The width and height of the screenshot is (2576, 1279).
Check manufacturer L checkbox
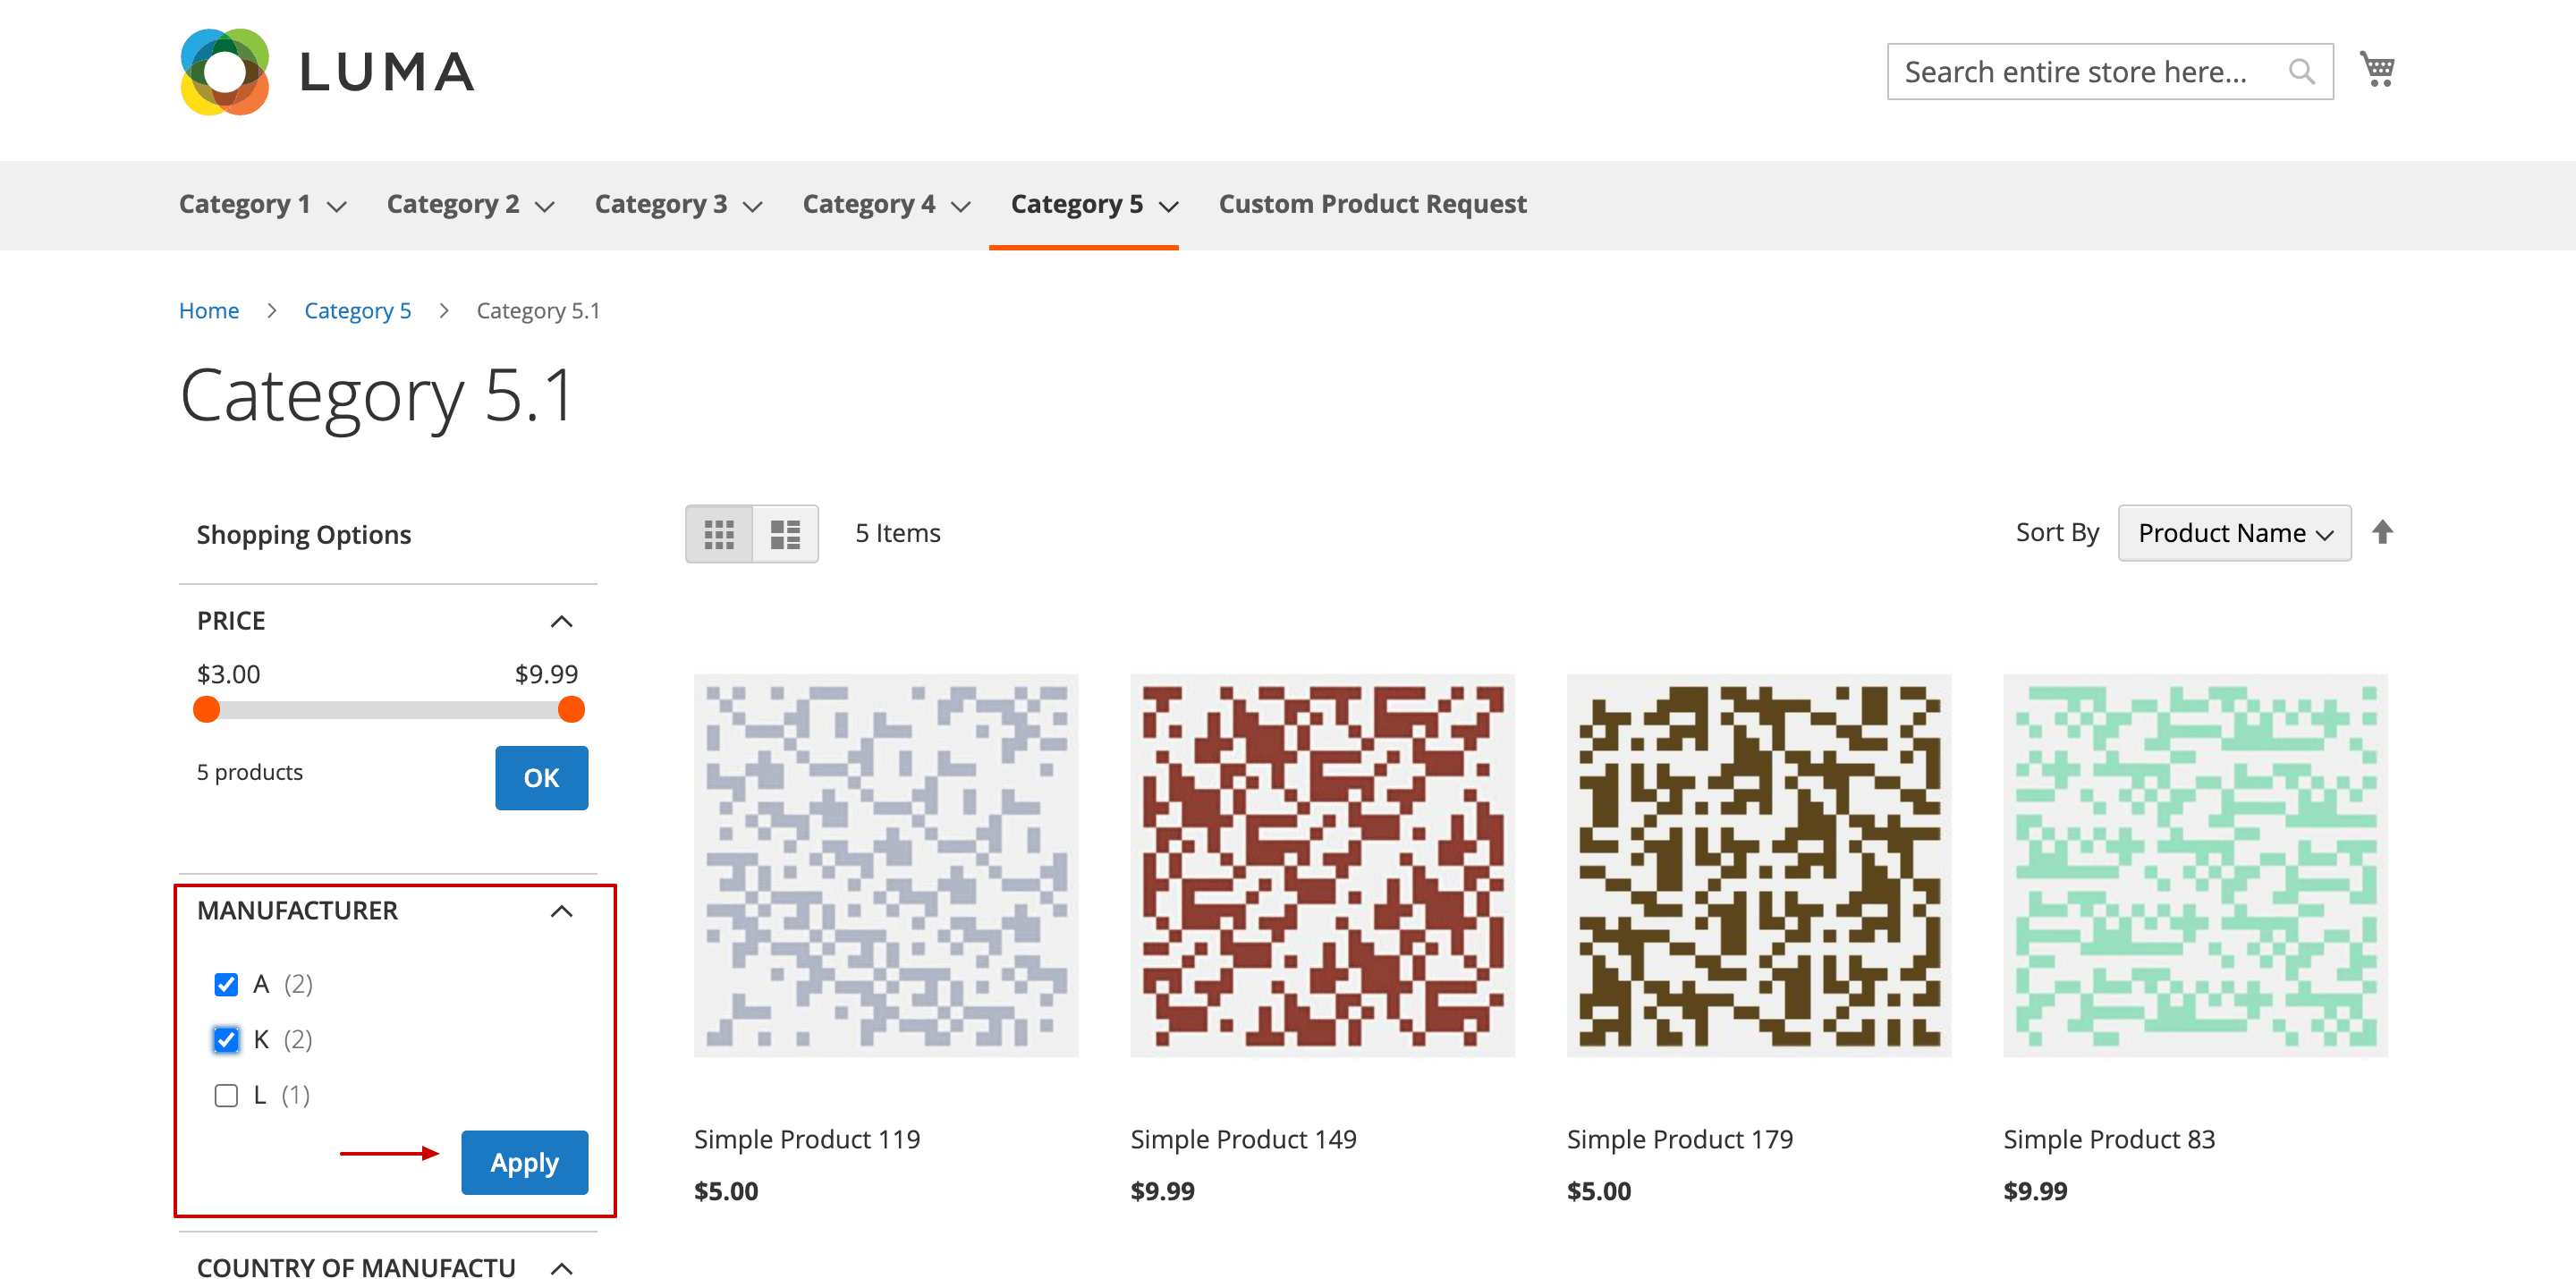tap(227, 1095)
